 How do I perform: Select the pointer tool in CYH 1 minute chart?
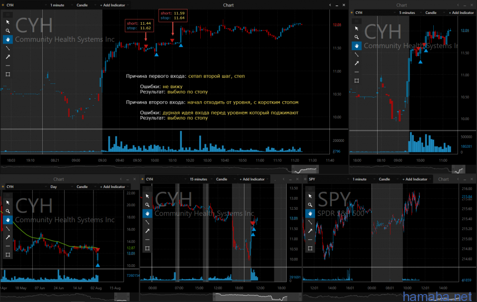[8, 22]
